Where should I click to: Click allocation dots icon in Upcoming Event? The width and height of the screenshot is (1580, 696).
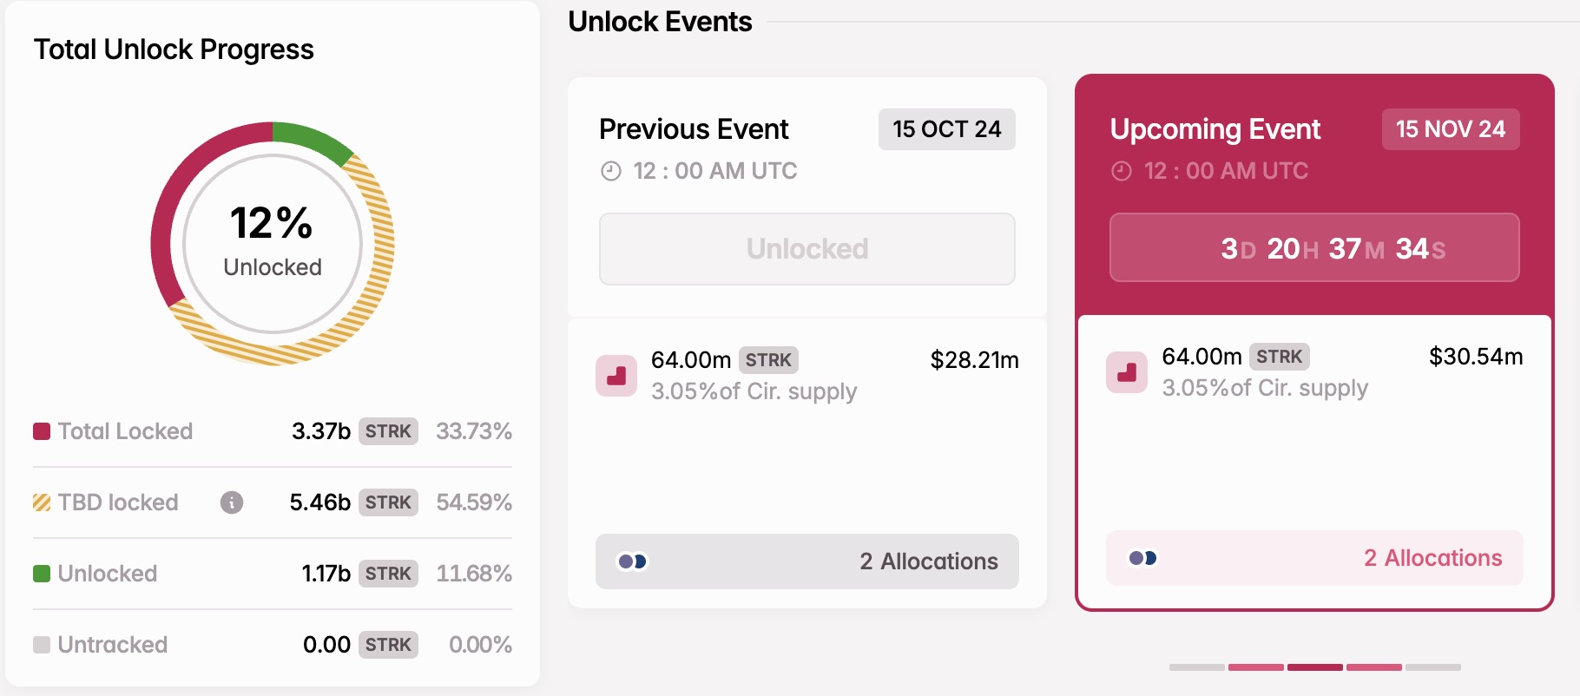point(1142,558)
